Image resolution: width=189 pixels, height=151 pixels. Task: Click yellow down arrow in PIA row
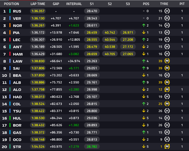(x=144, y=32)
